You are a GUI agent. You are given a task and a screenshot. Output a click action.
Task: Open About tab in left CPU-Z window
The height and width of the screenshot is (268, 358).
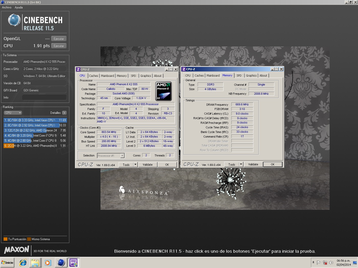click(158, 76)
